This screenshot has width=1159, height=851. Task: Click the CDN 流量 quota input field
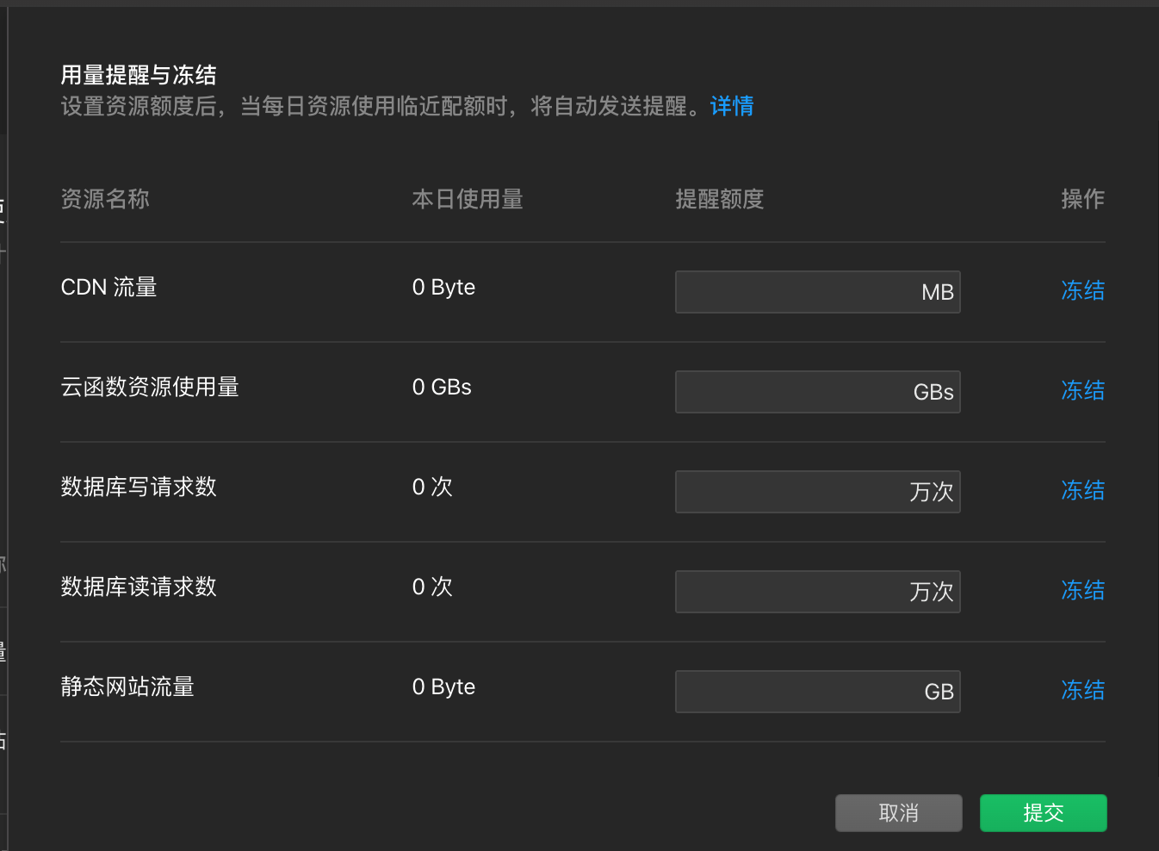point(818,292)
